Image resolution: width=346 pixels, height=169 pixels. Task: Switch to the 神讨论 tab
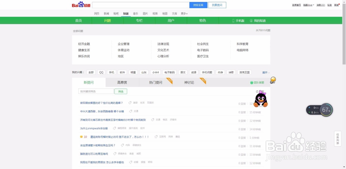pos(189,82)
